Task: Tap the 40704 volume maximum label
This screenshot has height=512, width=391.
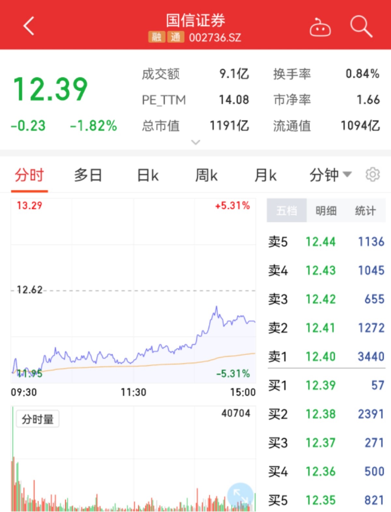Action: point(236,413)
